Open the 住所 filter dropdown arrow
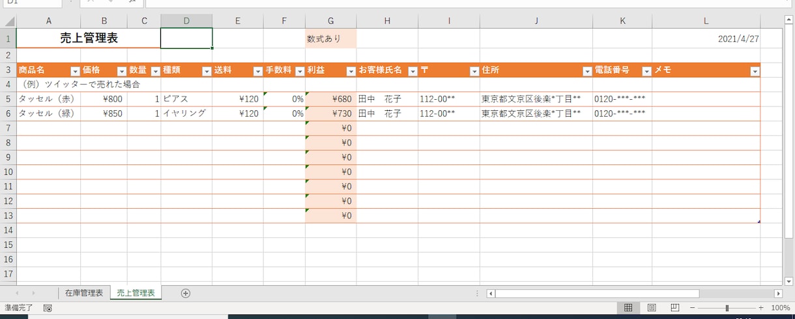The image size is (795, 319). [x=586, y=72]
